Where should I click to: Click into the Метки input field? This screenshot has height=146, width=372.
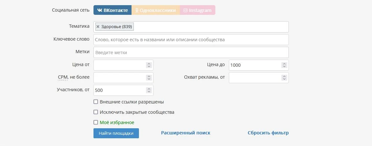click(191, 52)
